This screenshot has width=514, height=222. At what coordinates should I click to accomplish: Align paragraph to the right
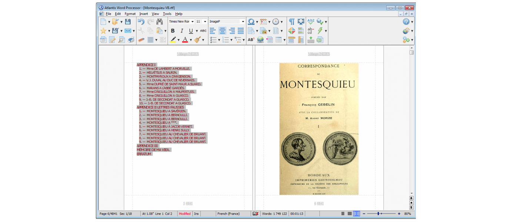231,31
